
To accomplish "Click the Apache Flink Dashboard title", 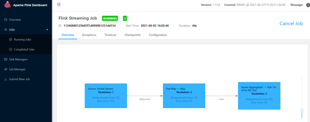I will (x=30, y=5).
